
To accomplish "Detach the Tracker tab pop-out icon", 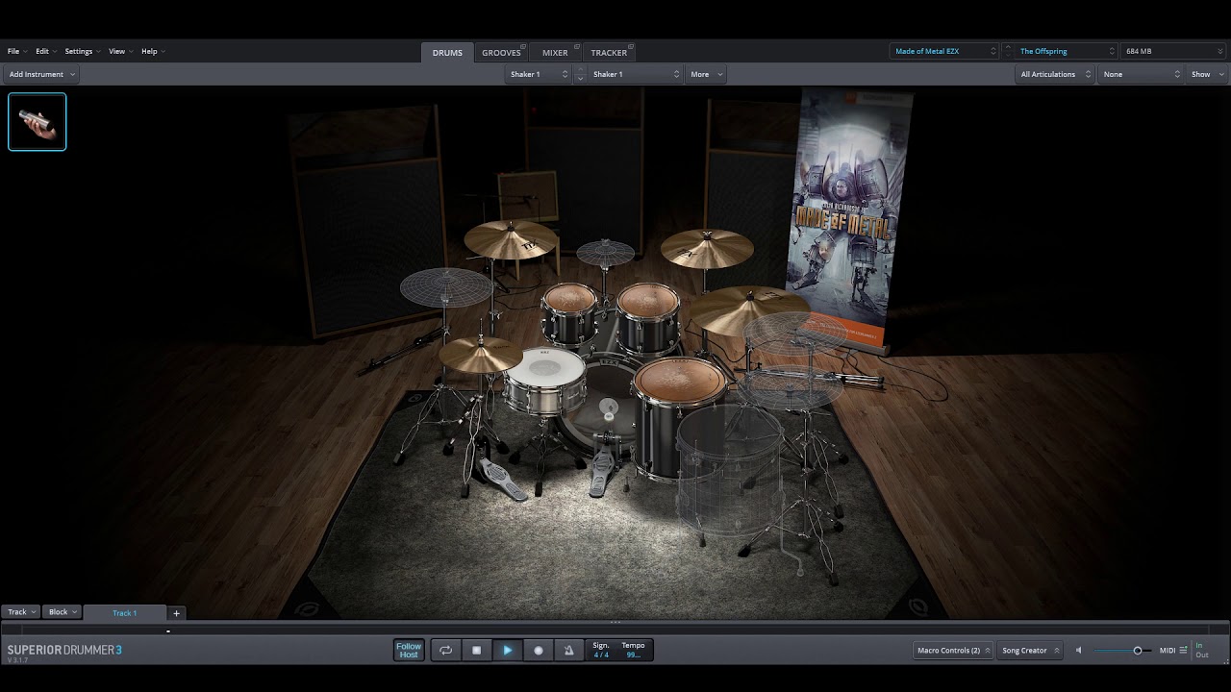I will pyautogui.click(x=631, y=47).
